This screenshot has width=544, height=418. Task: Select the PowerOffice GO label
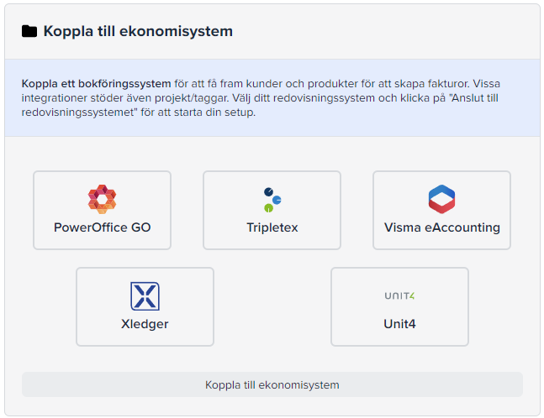click(x=102, y=227)
